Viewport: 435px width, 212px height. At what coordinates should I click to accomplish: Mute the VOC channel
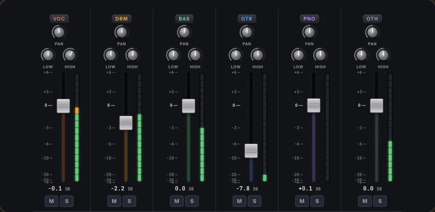pyautogui.click(x=51, y=201)
